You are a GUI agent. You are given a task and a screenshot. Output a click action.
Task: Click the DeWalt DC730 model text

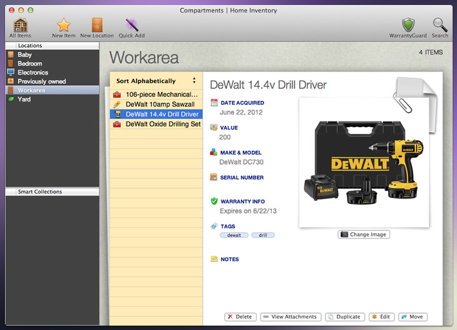click(241, 162)
